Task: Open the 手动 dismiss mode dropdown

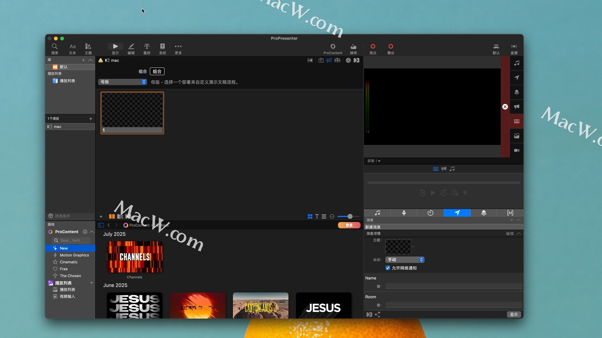Action: [405, 260]
